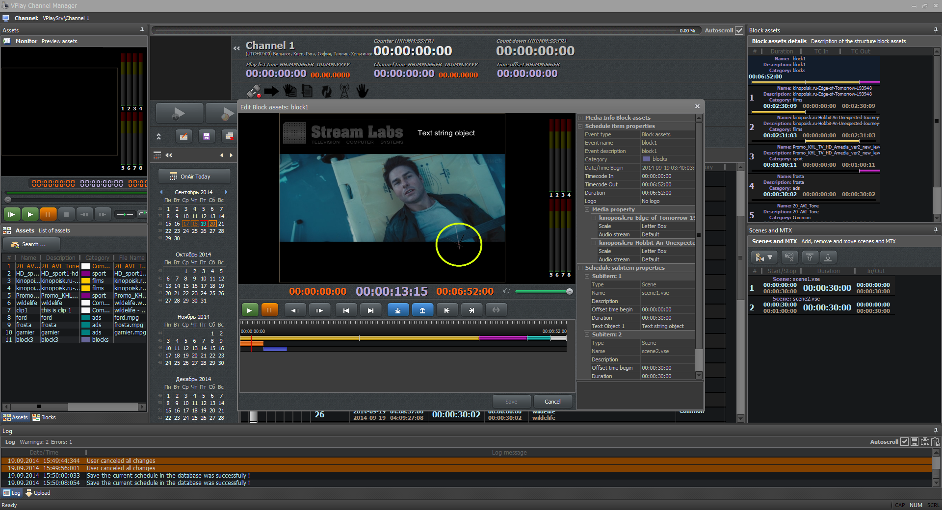Image resolution: width=942 pixels, height=510 pixels.
Task: Click Cancel in Edit Block assets dialog
Action: click(552, 402)
